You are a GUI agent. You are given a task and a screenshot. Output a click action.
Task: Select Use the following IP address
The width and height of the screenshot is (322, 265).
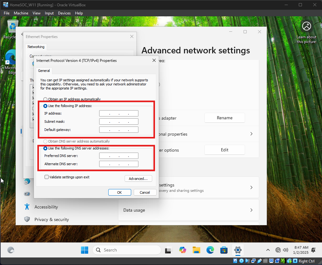(x=46, y=106)
